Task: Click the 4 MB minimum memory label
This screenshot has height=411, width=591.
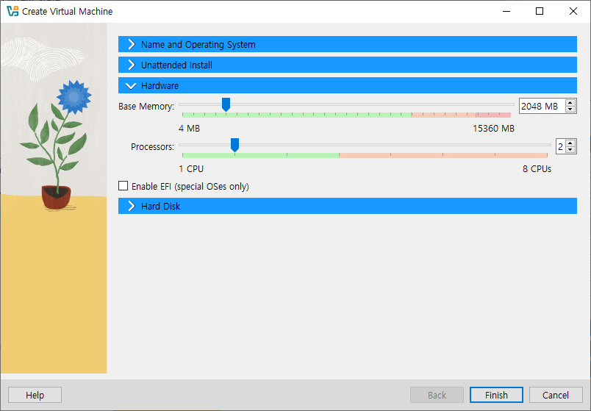Action: tap(189, 129)
